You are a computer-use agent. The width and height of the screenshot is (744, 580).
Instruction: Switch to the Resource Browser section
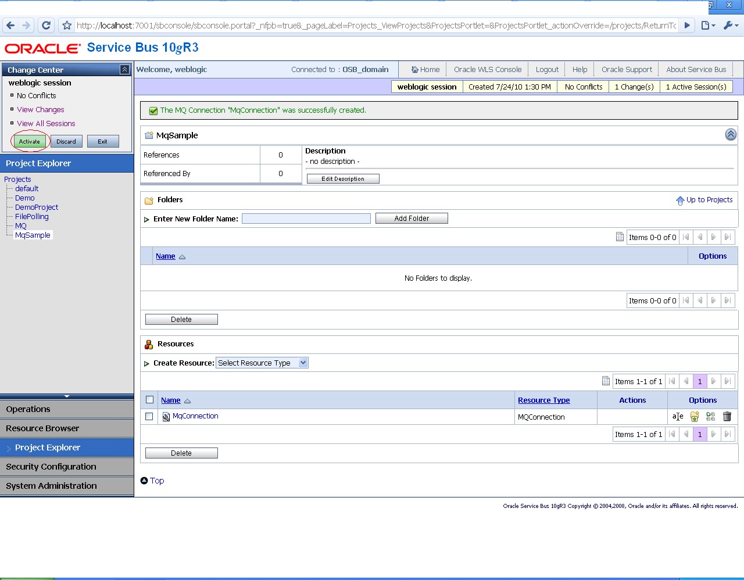pos(67,428)
